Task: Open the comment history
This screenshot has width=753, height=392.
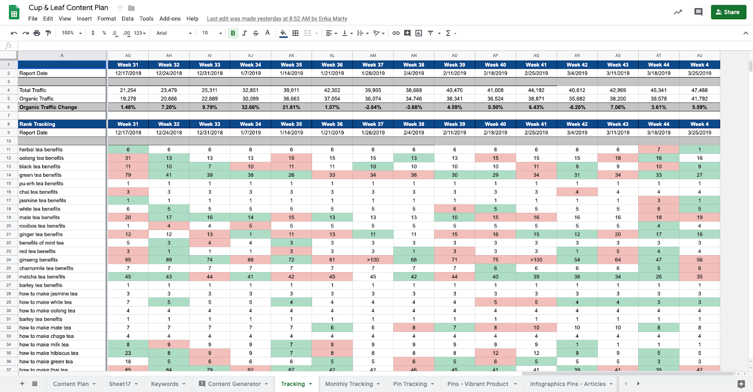Action: click(698, 12)
